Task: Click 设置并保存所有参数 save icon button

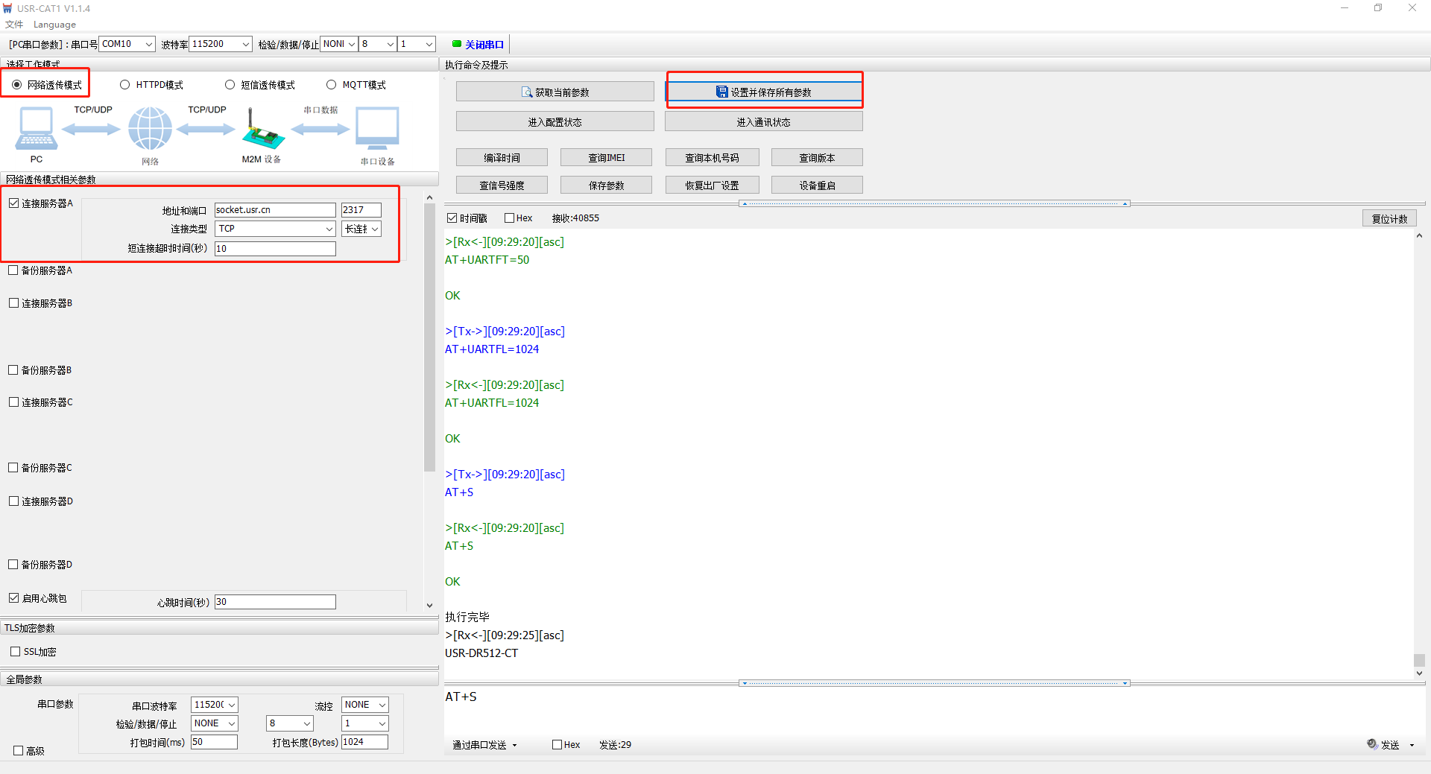Action: pos(763,92)
